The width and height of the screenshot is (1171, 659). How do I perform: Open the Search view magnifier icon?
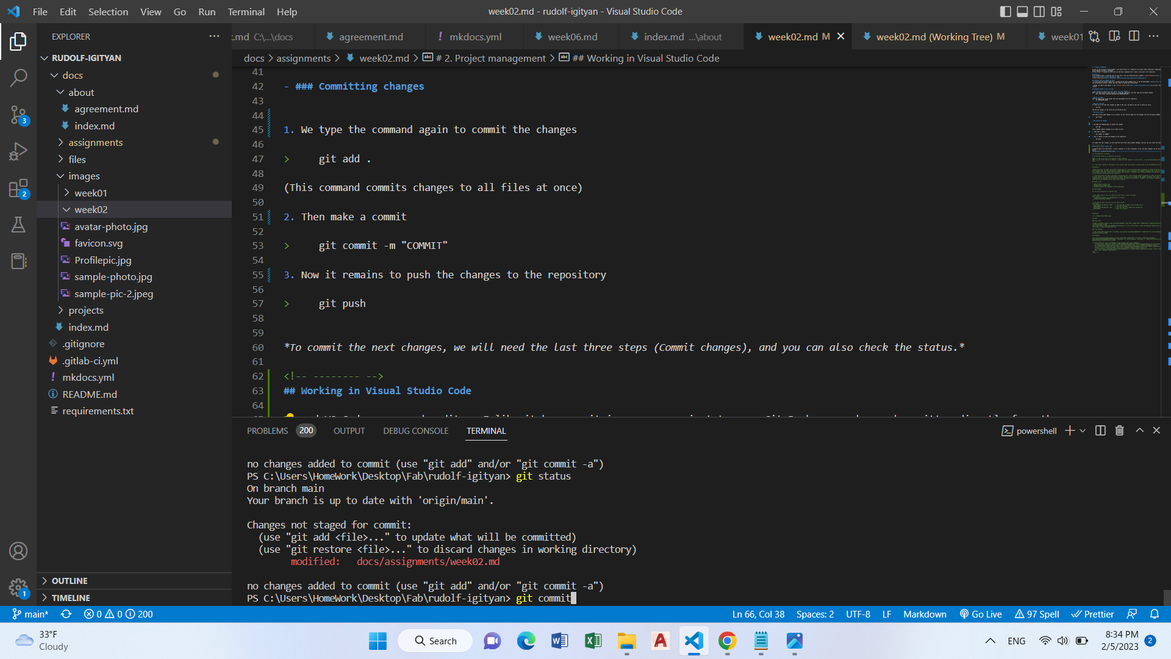pyautogui.click(x=18, y=78)
